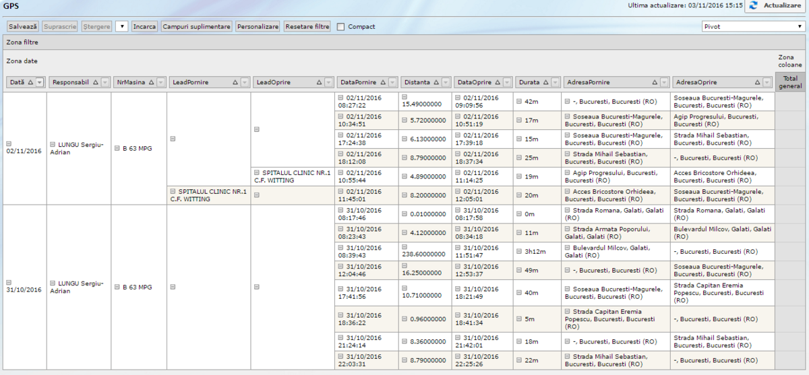The height and width of the screenshot is (375, 809).
Task: Click the Salvează button
Action: pos(23,27)
